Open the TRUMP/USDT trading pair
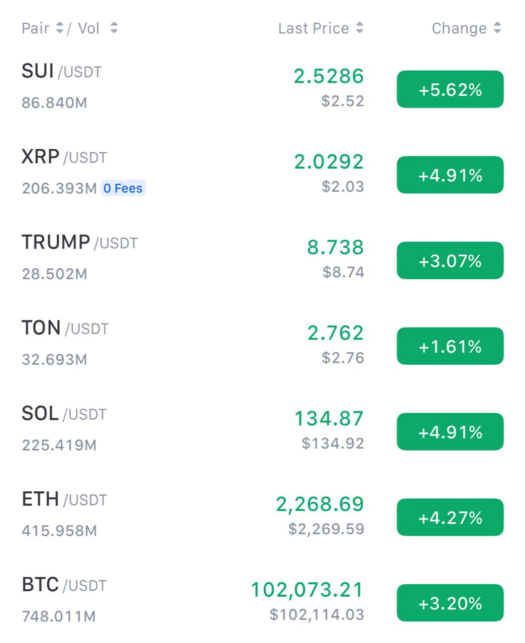Image resolution: width=525 pixels, height=643 pixels. (262, 258)
